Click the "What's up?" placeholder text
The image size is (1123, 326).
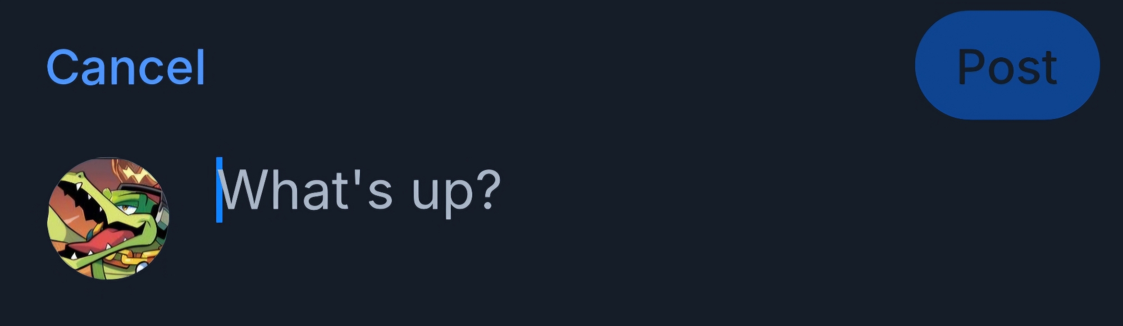coord(359,191)
